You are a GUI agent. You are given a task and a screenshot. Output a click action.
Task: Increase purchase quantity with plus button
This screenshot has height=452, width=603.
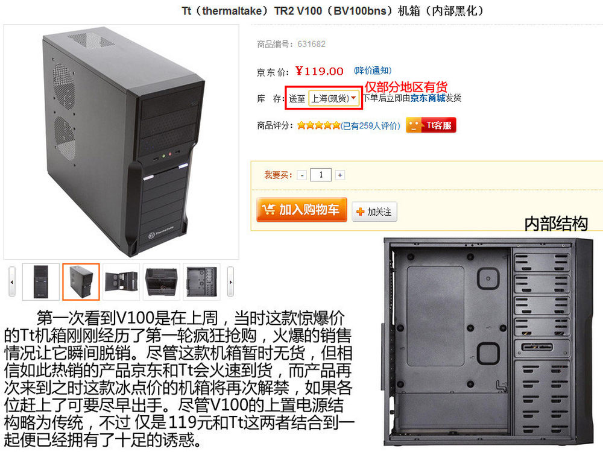pyautogui.click(x=340, y=175)
